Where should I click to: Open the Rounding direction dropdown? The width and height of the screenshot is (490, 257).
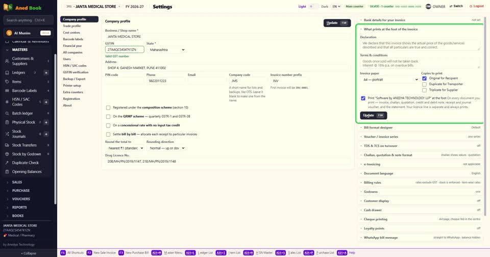click(166, 148)
